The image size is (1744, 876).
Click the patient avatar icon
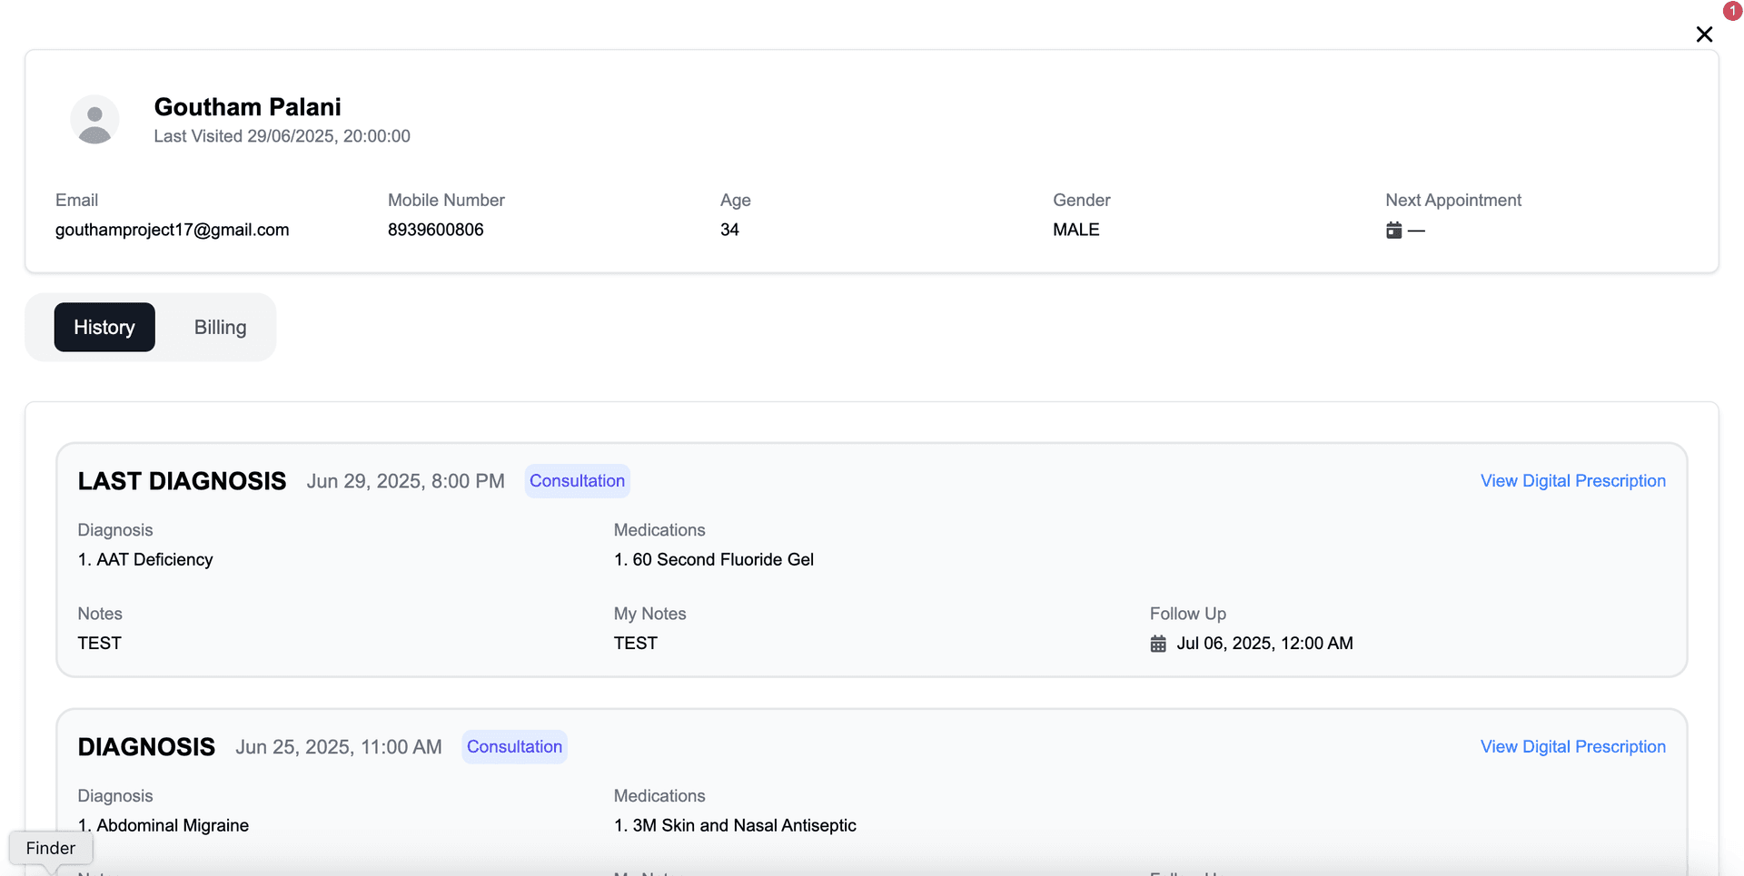point(94,120)
